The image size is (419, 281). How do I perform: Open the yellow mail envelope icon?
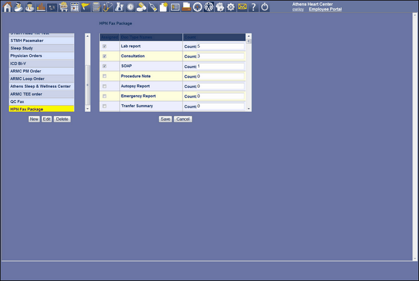[x=242, y=7]
